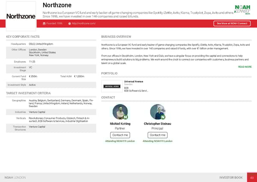Click the calendar icon beside Founded 1996
This screenshot has height=182, width=257.
coord(44,23)
